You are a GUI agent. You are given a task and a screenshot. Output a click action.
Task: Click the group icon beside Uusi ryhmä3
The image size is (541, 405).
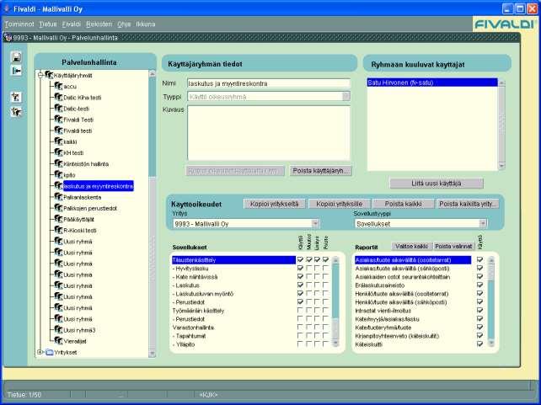[58, 330]
